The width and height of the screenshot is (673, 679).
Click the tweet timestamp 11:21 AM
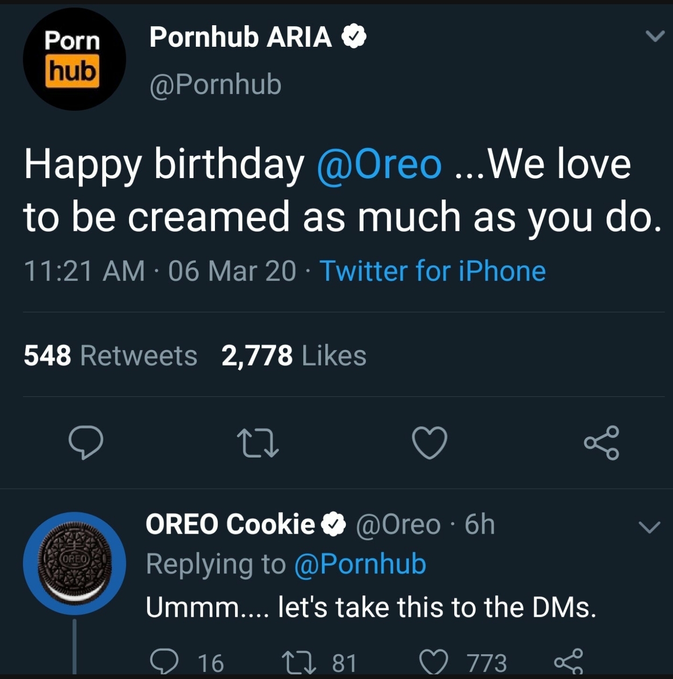[84, 271]
